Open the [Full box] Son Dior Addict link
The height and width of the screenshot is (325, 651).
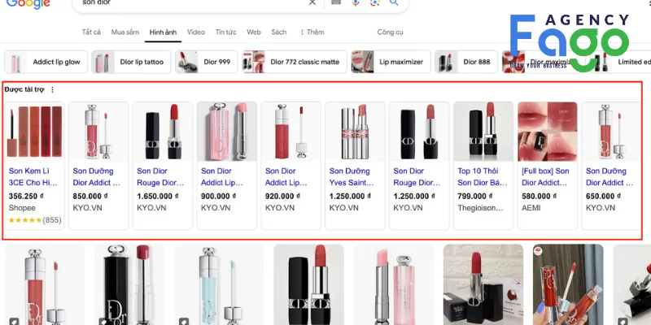click(545, 176)
